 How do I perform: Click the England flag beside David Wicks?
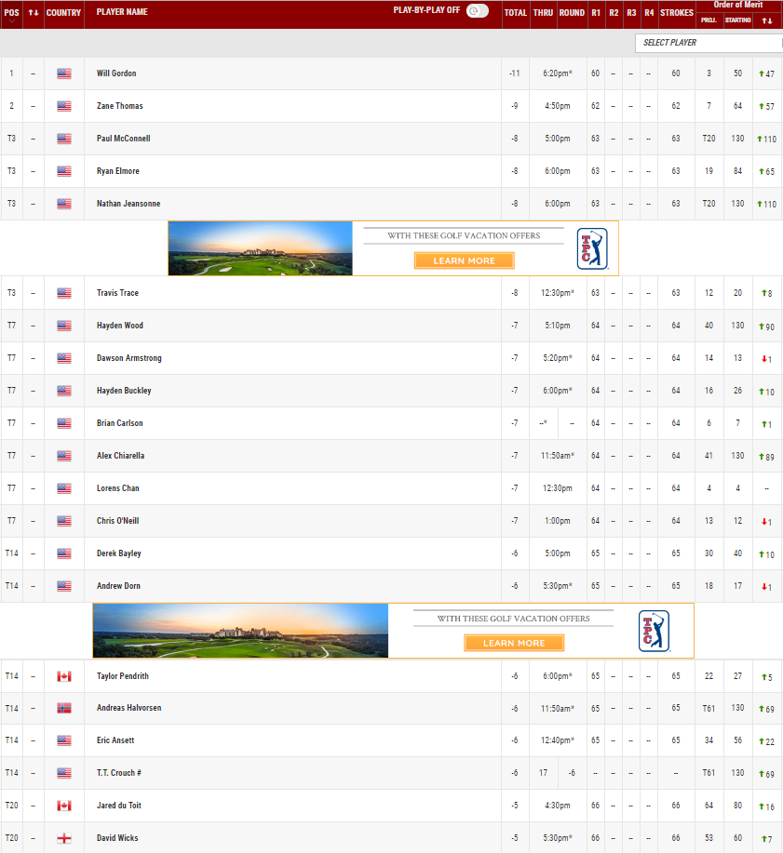pos(63,838)
